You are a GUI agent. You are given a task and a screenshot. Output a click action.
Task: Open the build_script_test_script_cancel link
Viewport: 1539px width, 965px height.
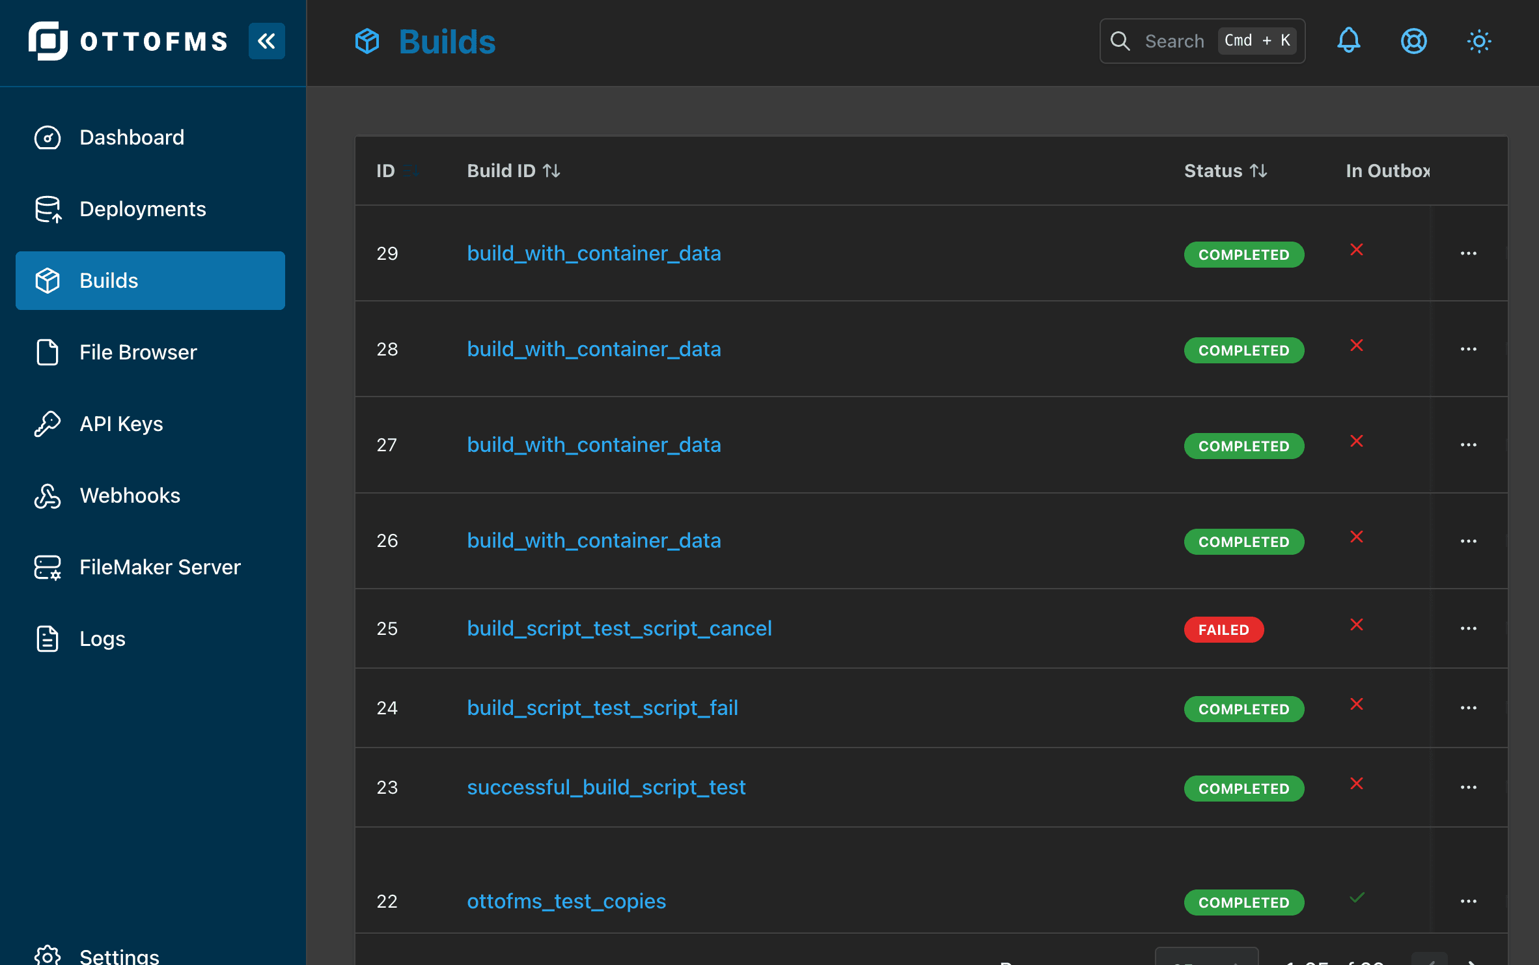618,628
